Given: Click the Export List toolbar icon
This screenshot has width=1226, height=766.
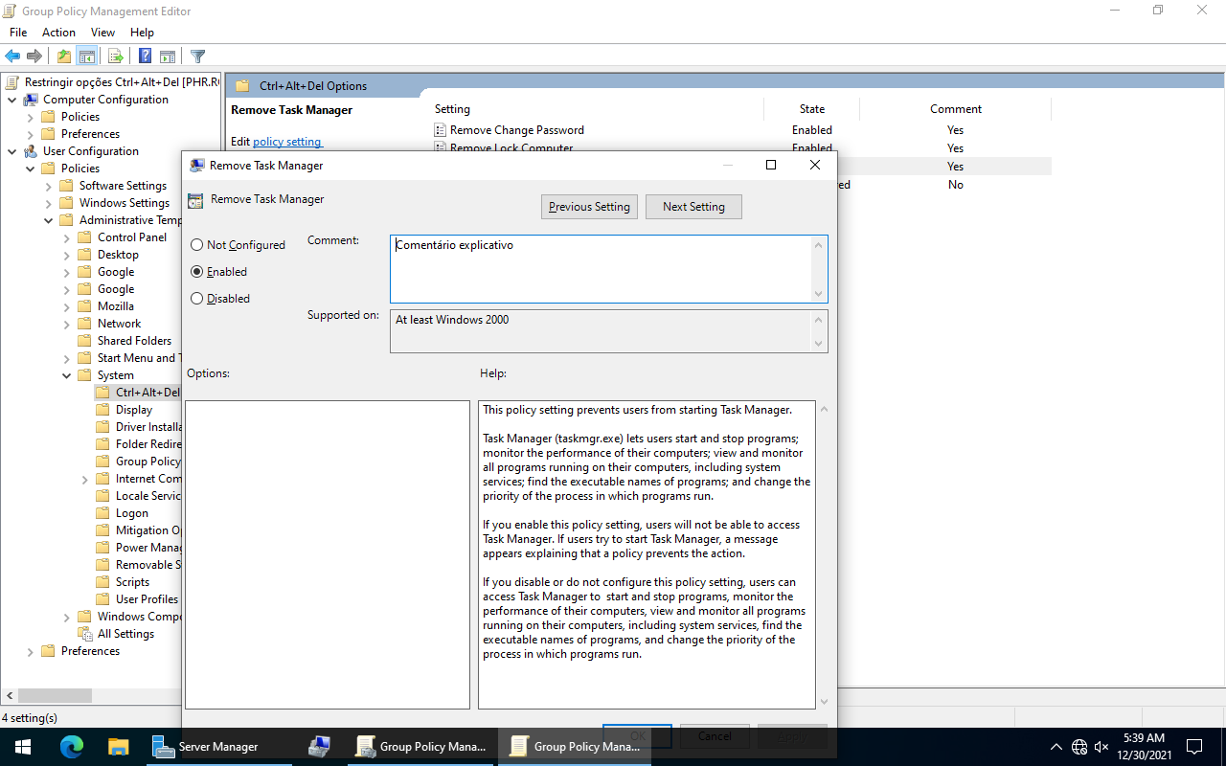Looking at the screenshot, I should coord(113,56).
